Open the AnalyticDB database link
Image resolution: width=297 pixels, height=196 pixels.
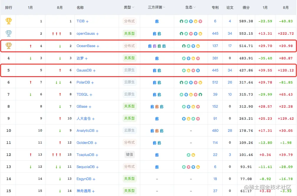pos(85,131)
